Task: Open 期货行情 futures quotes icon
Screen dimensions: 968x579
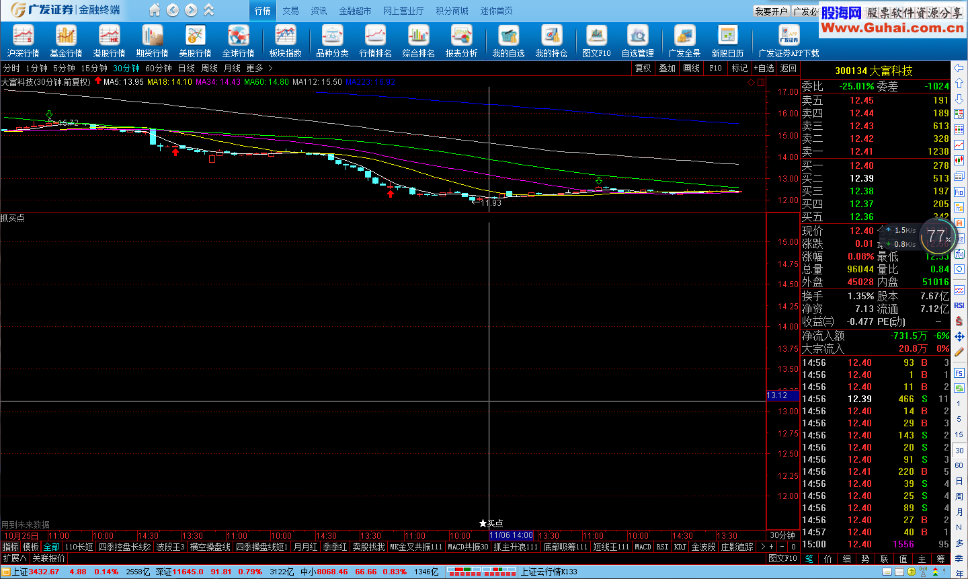Action: (152, 41)
